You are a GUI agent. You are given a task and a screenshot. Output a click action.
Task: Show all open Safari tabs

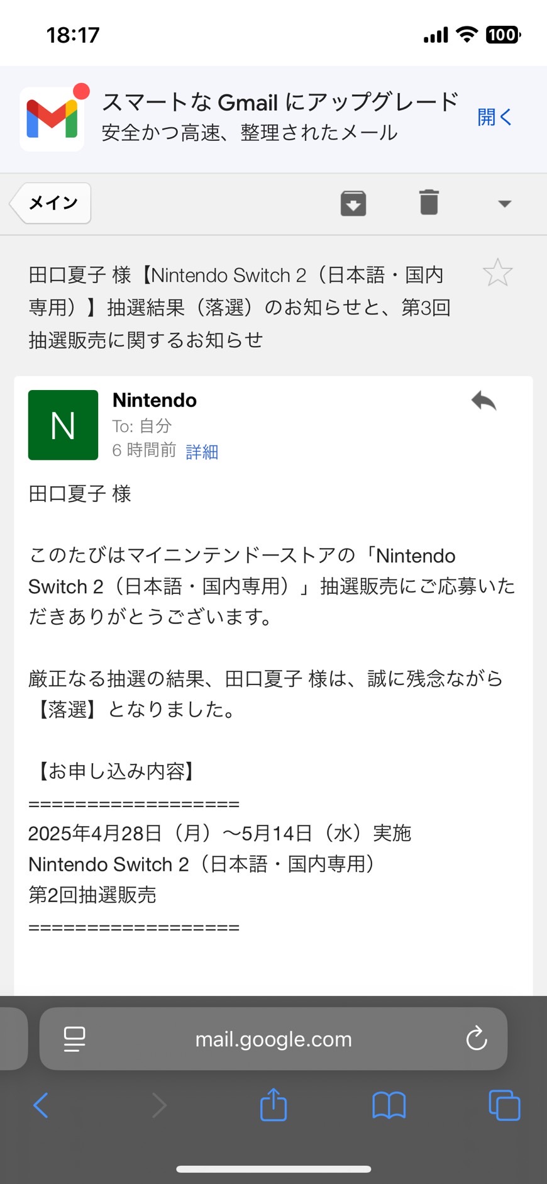click(504, 1105)
